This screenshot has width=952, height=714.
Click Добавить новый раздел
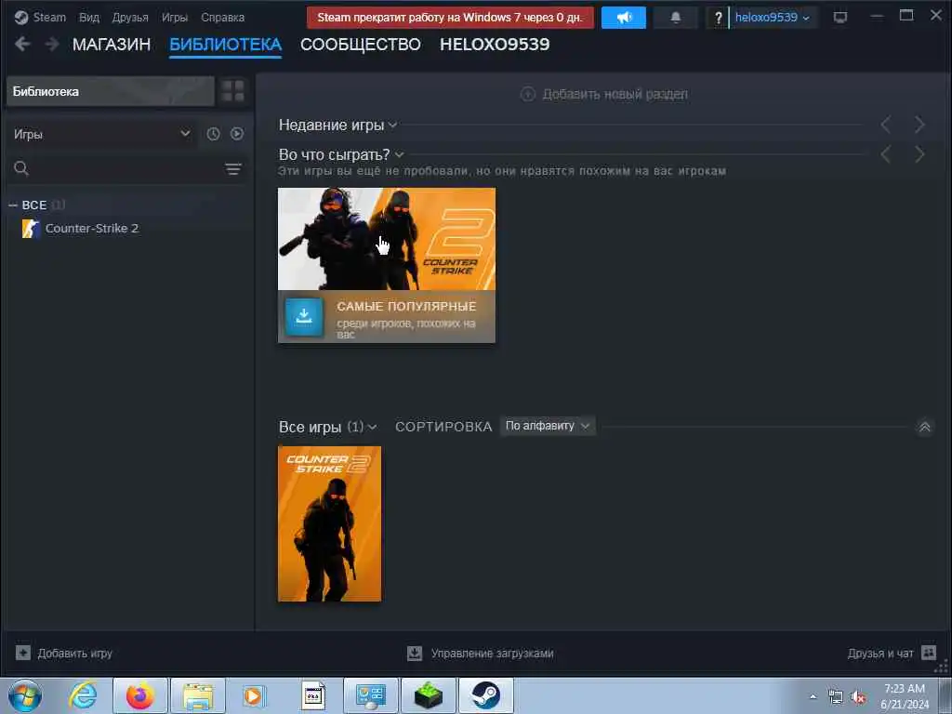pyautogui.click(x=604, y=94)
